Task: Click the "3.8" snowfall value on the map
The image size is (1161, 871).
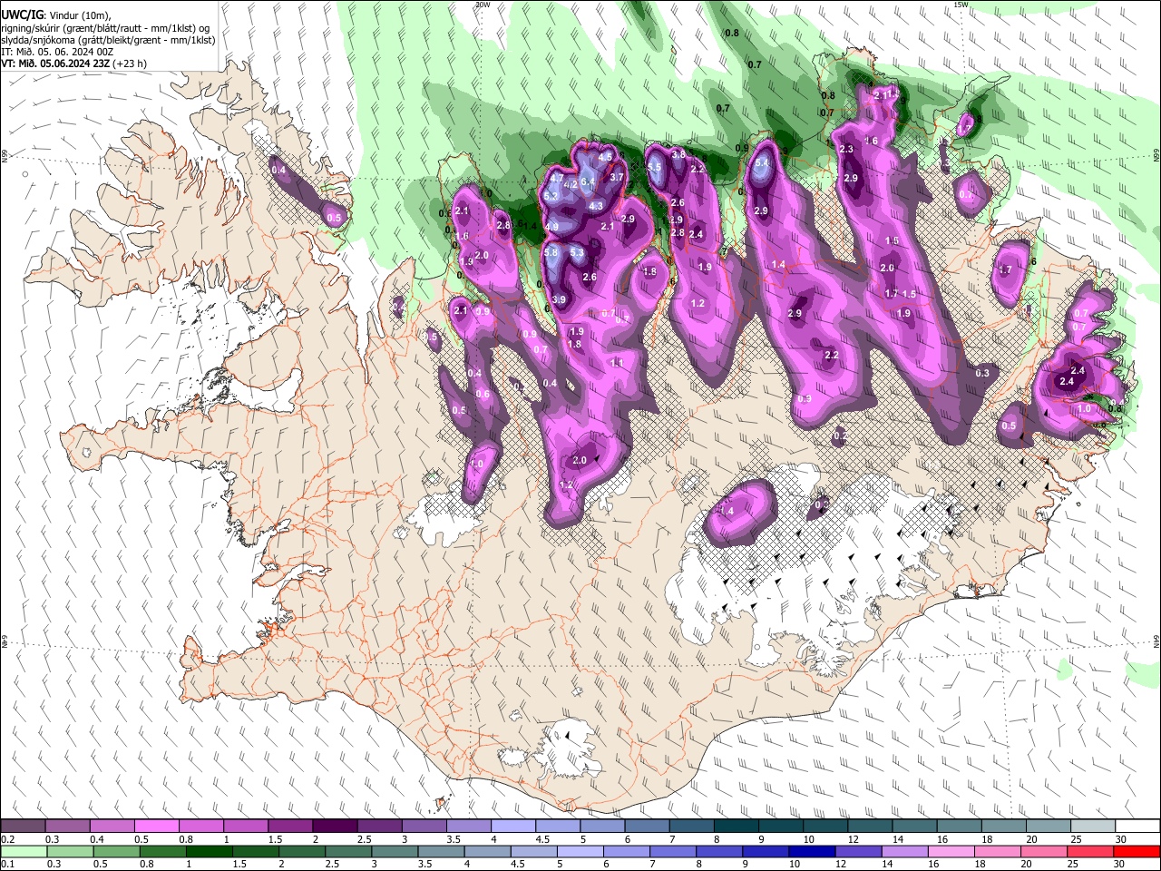Action: click(678, 155)
